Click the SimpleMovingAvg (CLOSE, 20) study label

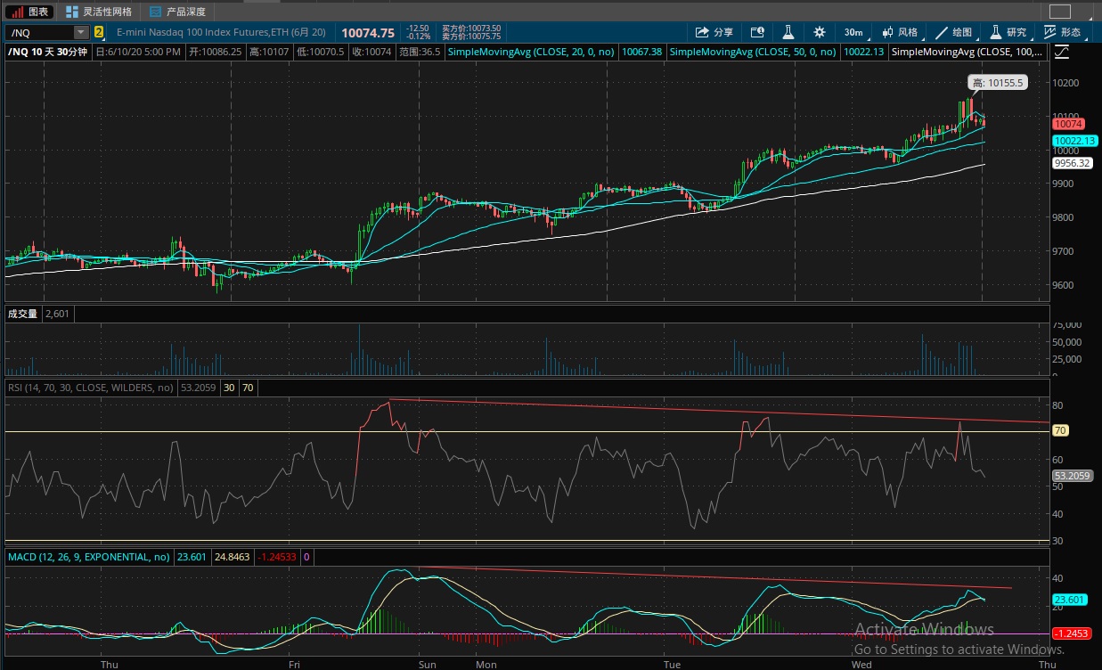tap(531, 52)
